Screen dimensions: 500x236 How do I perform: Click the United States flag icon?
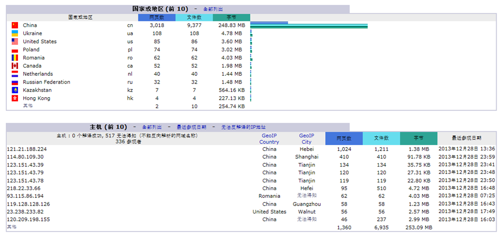pos(15,42)
